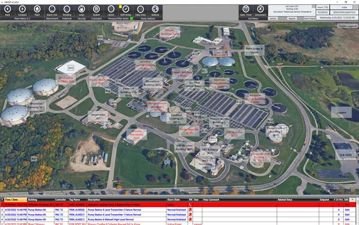
Task: Open the Trending chart icon
Action: [67, 9]
